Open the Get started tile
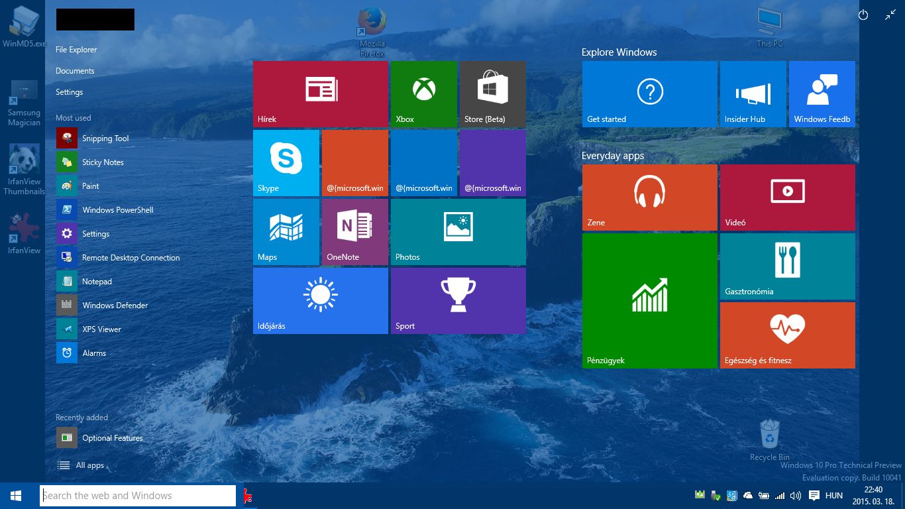Screen dimensions: 905x509 pos(649,94)
